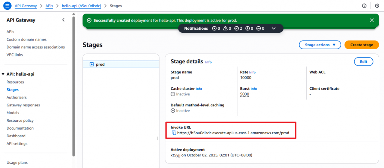This screenshot has width=384, height=168.
Task: Open the Info link beside Stage details
Action: (x=208, y=62)
